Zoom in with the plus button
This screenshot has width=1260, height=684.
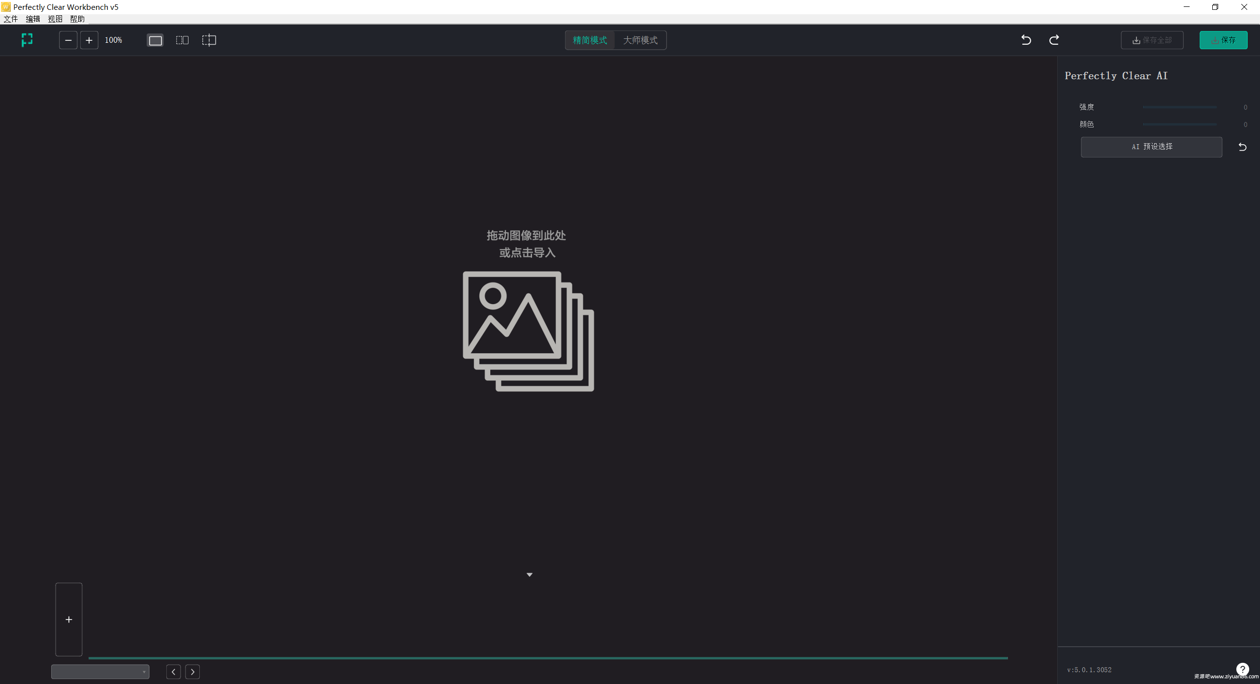[89, 40]
